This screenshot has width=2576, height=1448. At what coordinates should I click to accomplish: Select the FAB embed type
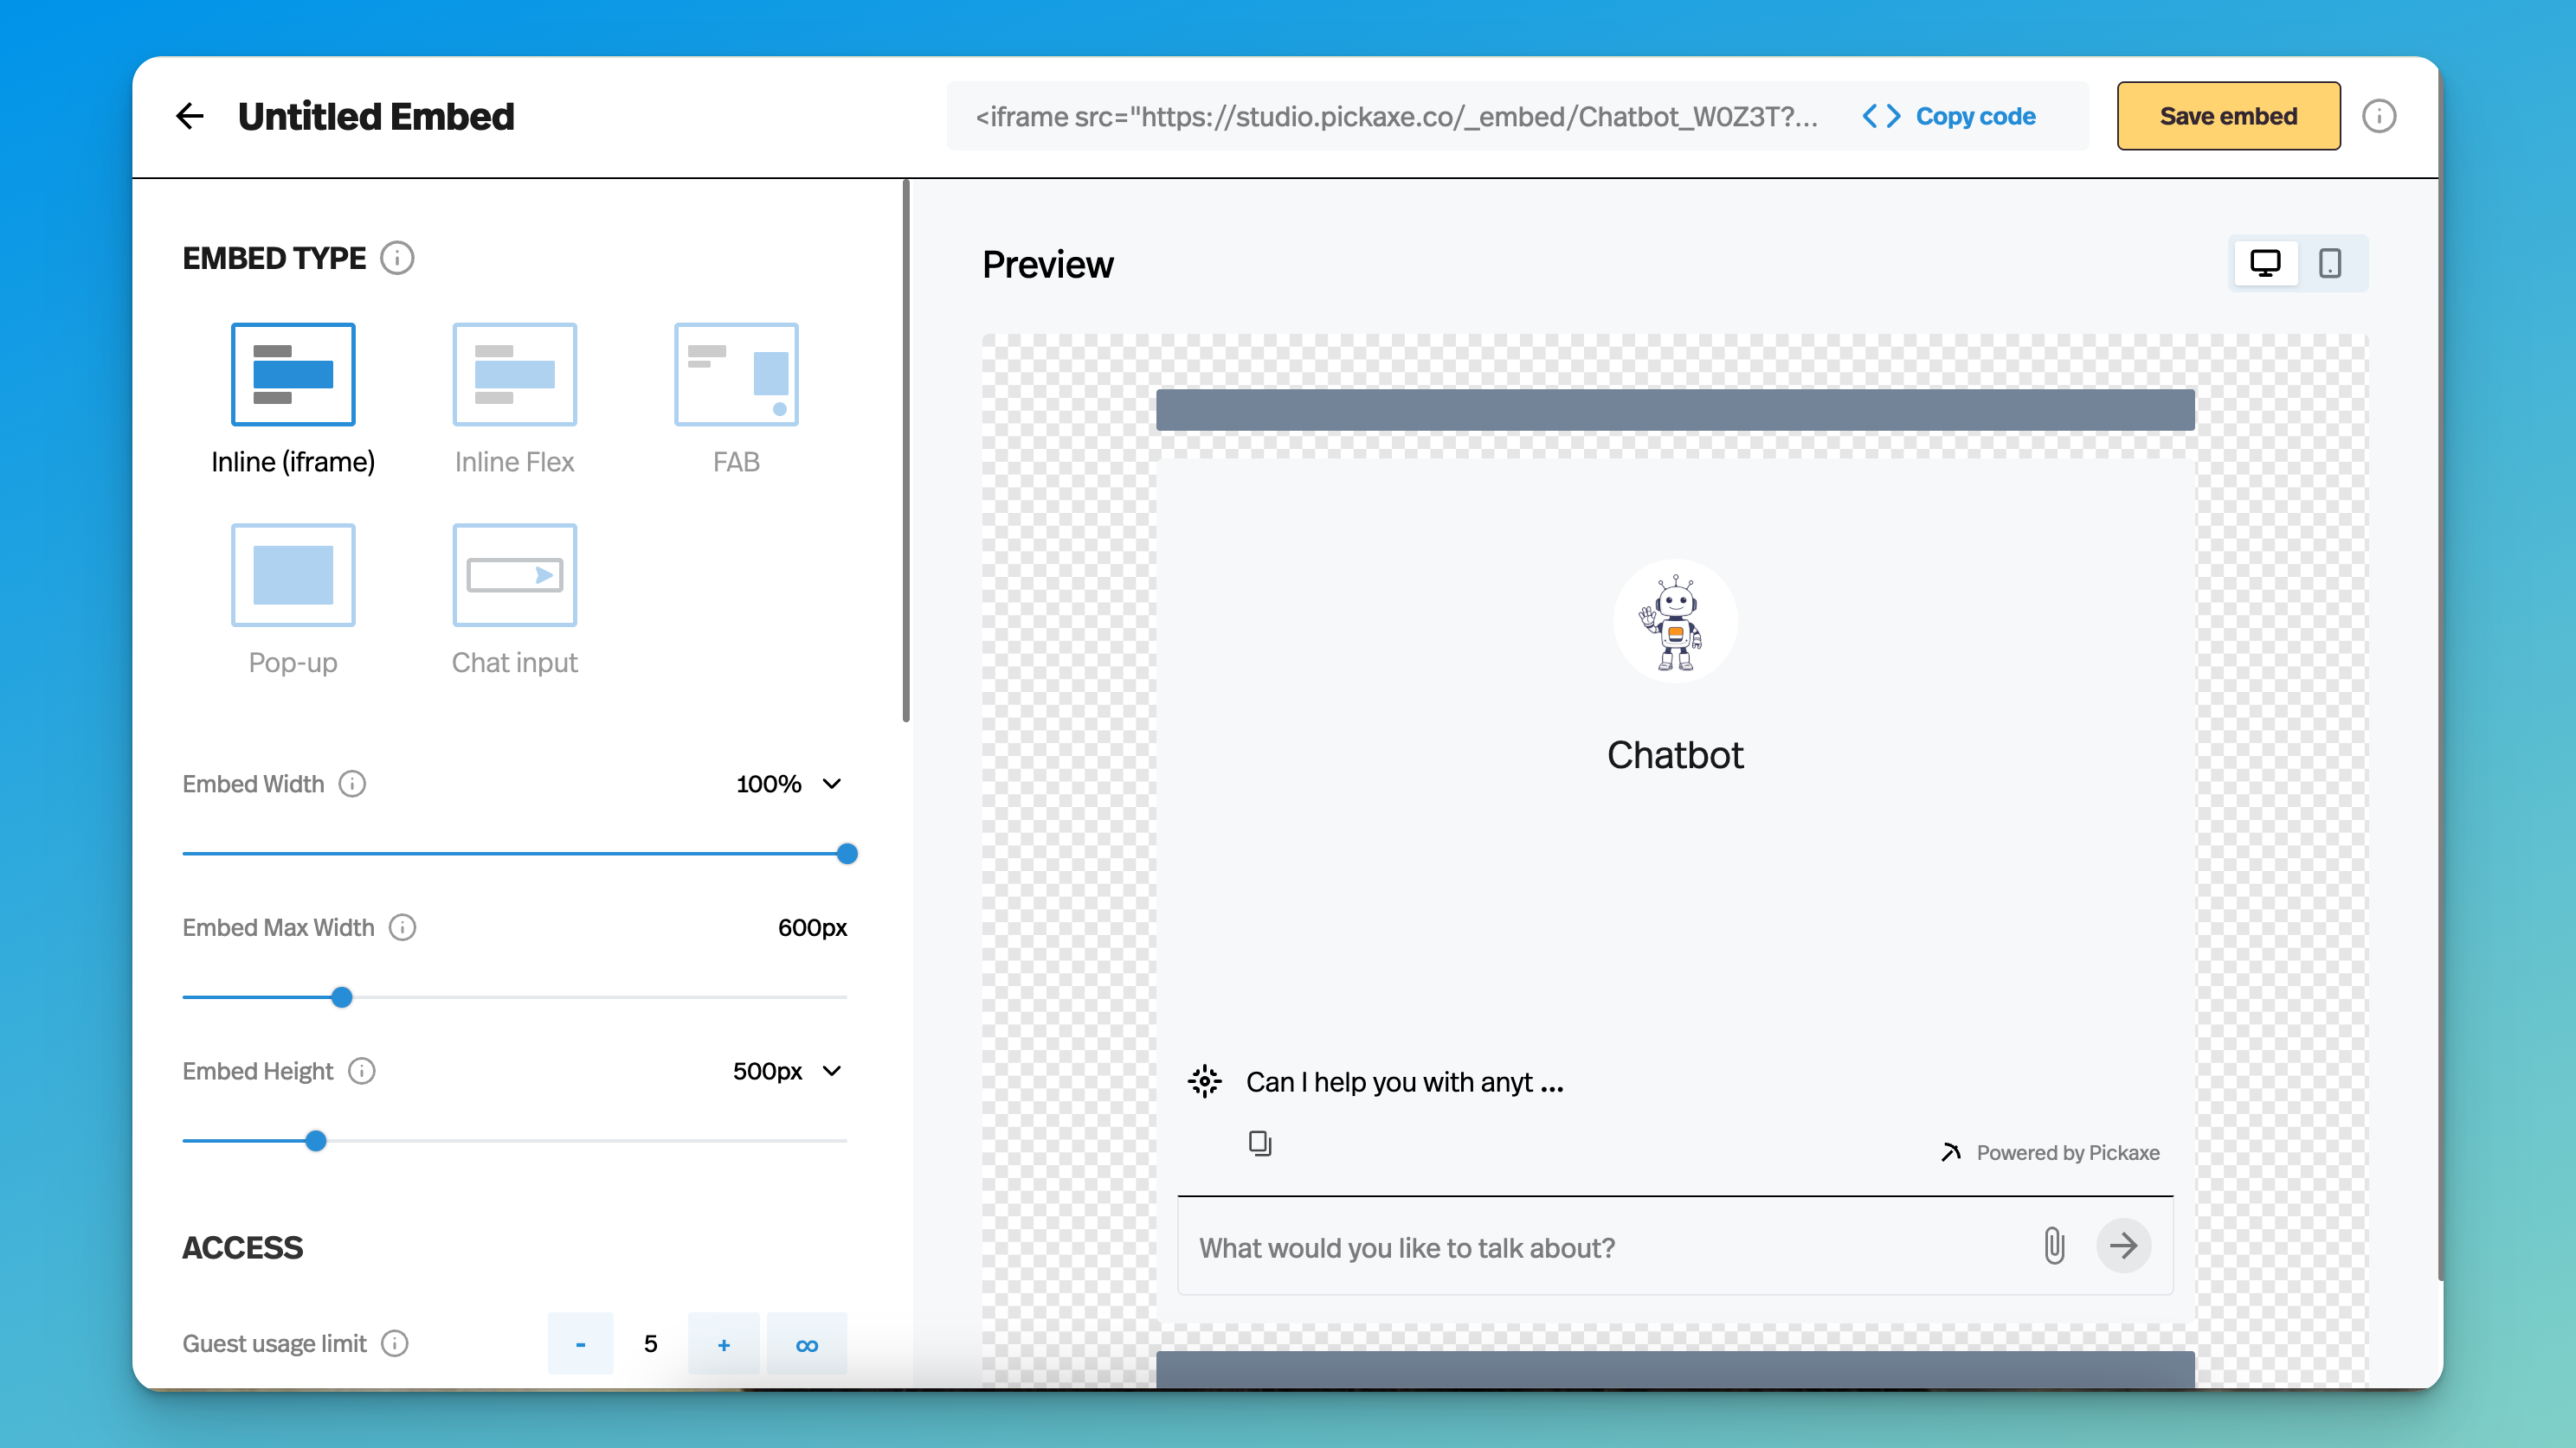(x=735, y=375)
